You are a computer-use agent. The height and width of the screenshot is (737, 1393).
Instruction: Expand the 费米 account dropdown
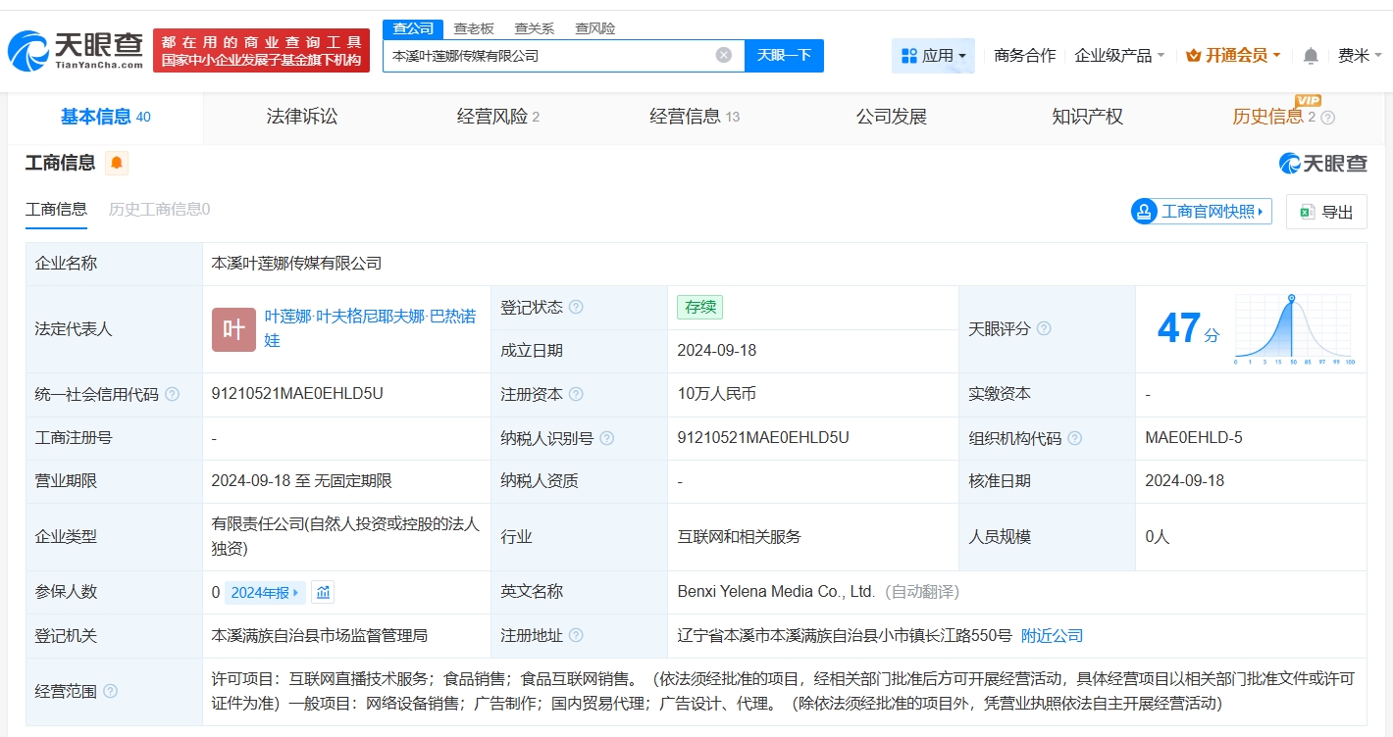click(1360, 56)
